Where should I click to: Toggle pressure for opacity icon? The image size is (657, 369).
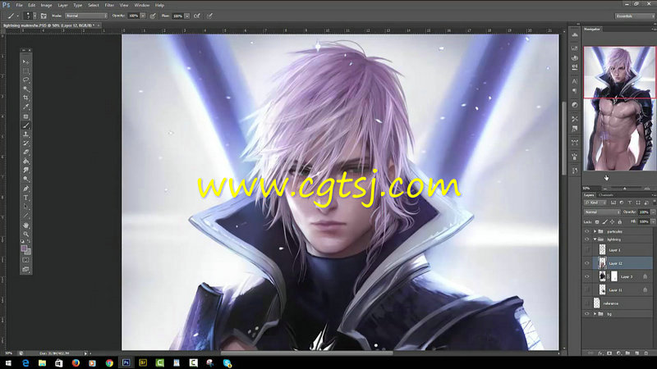click(153, 16)
